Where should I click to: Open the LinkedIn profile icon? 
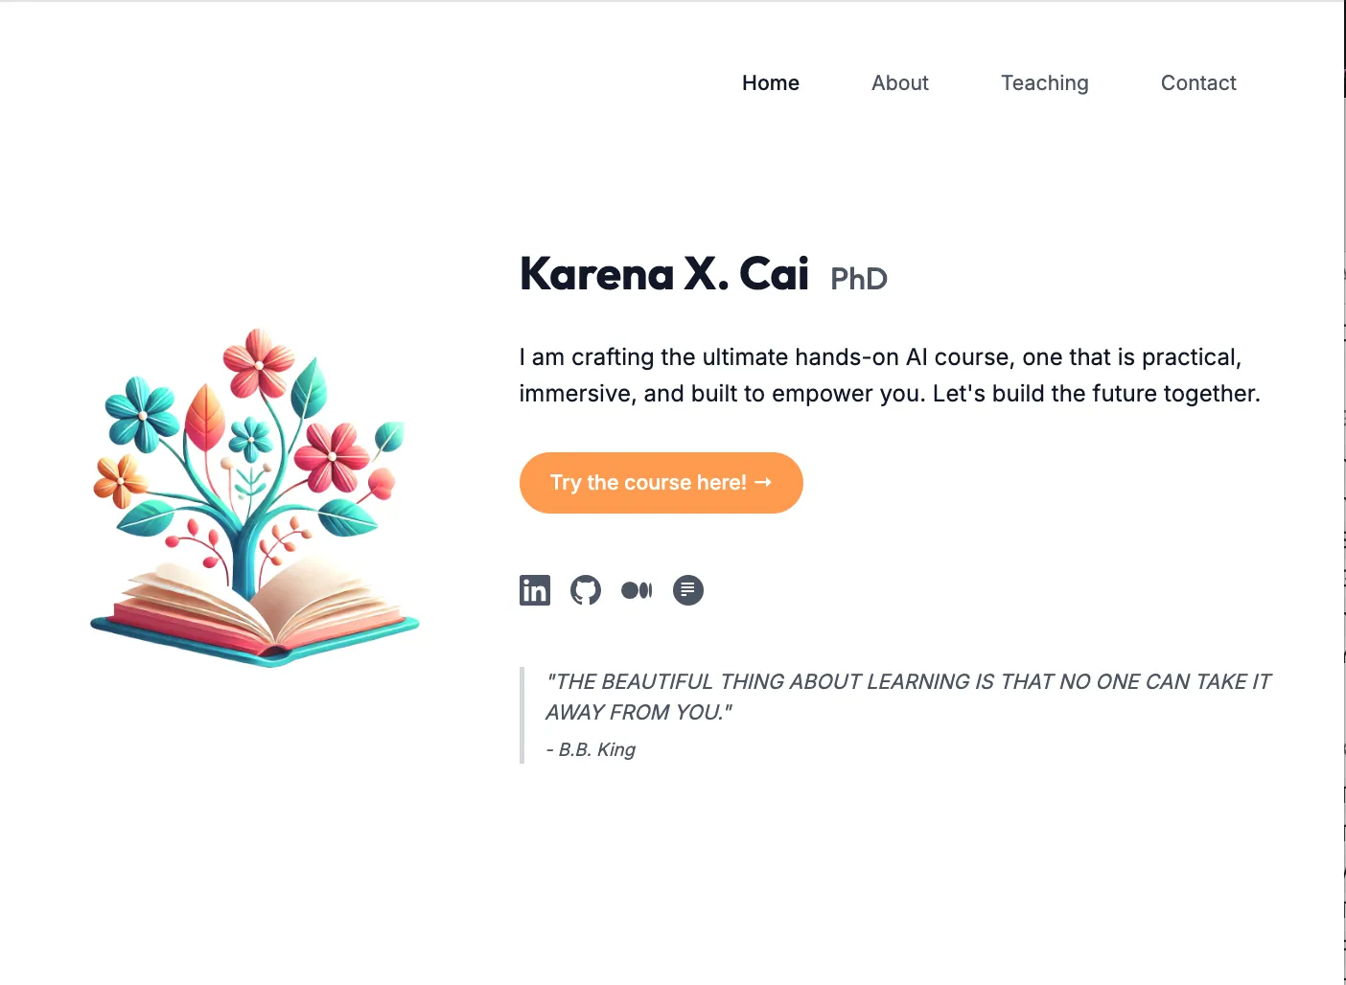click(x=535, y=590)
